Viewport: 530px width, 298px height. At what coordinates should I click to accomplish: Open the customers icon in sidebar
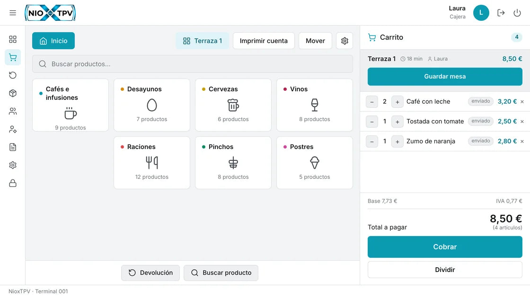[12, 111]
